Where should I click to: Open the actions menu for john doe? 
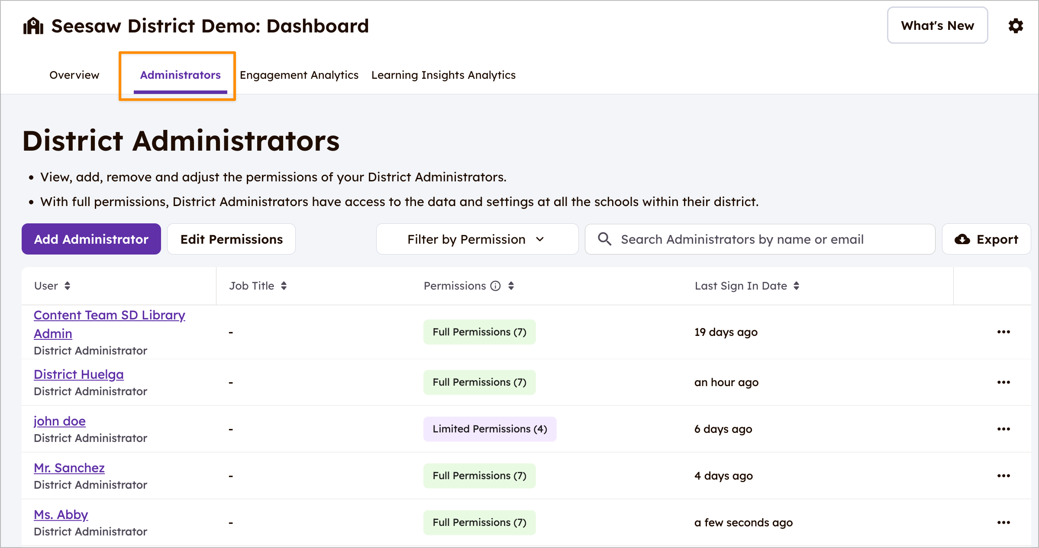click(1004, 429)
